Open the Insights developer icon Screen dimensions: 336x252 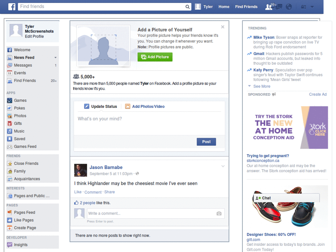point(10,245)
